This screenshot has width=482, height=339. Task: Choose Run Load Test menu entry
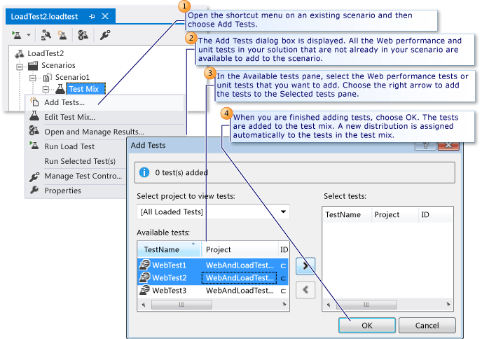(x=77, y=146)
